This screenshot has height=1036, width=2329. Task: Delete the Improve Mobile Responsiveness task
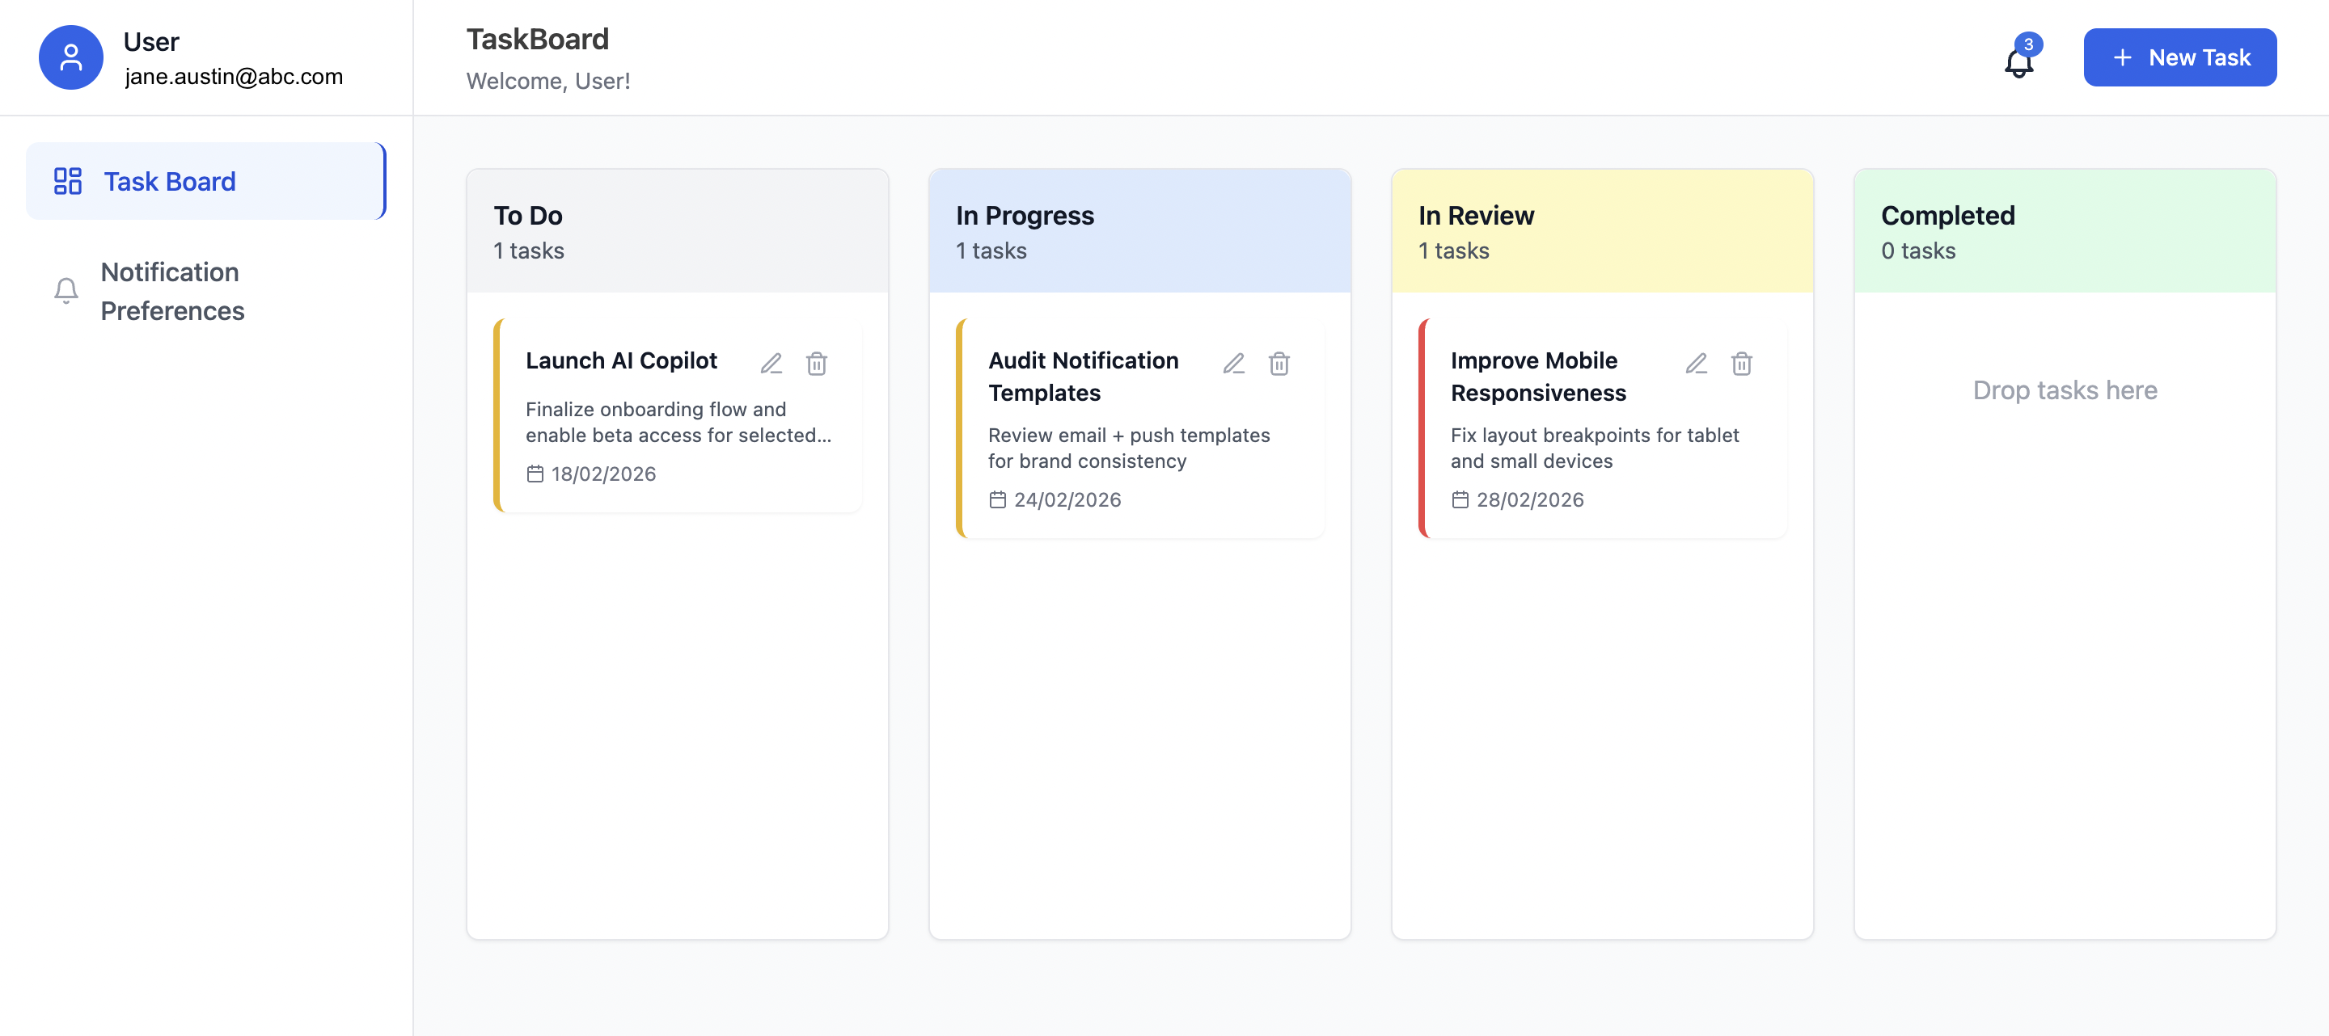tap(1742, 363)
